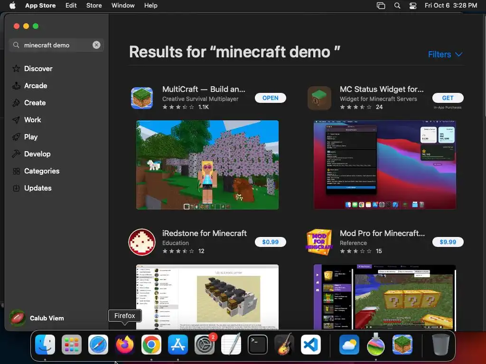Open TextEdit from the Dock
This screenshot has height=364, width=486.
tap(231, 345)
